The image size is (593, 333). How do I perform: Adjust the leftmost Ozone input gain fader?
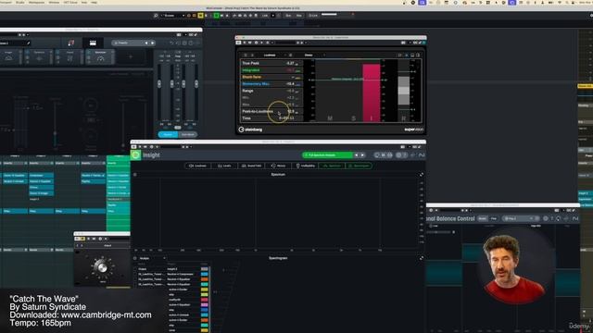tap(159, 84)
